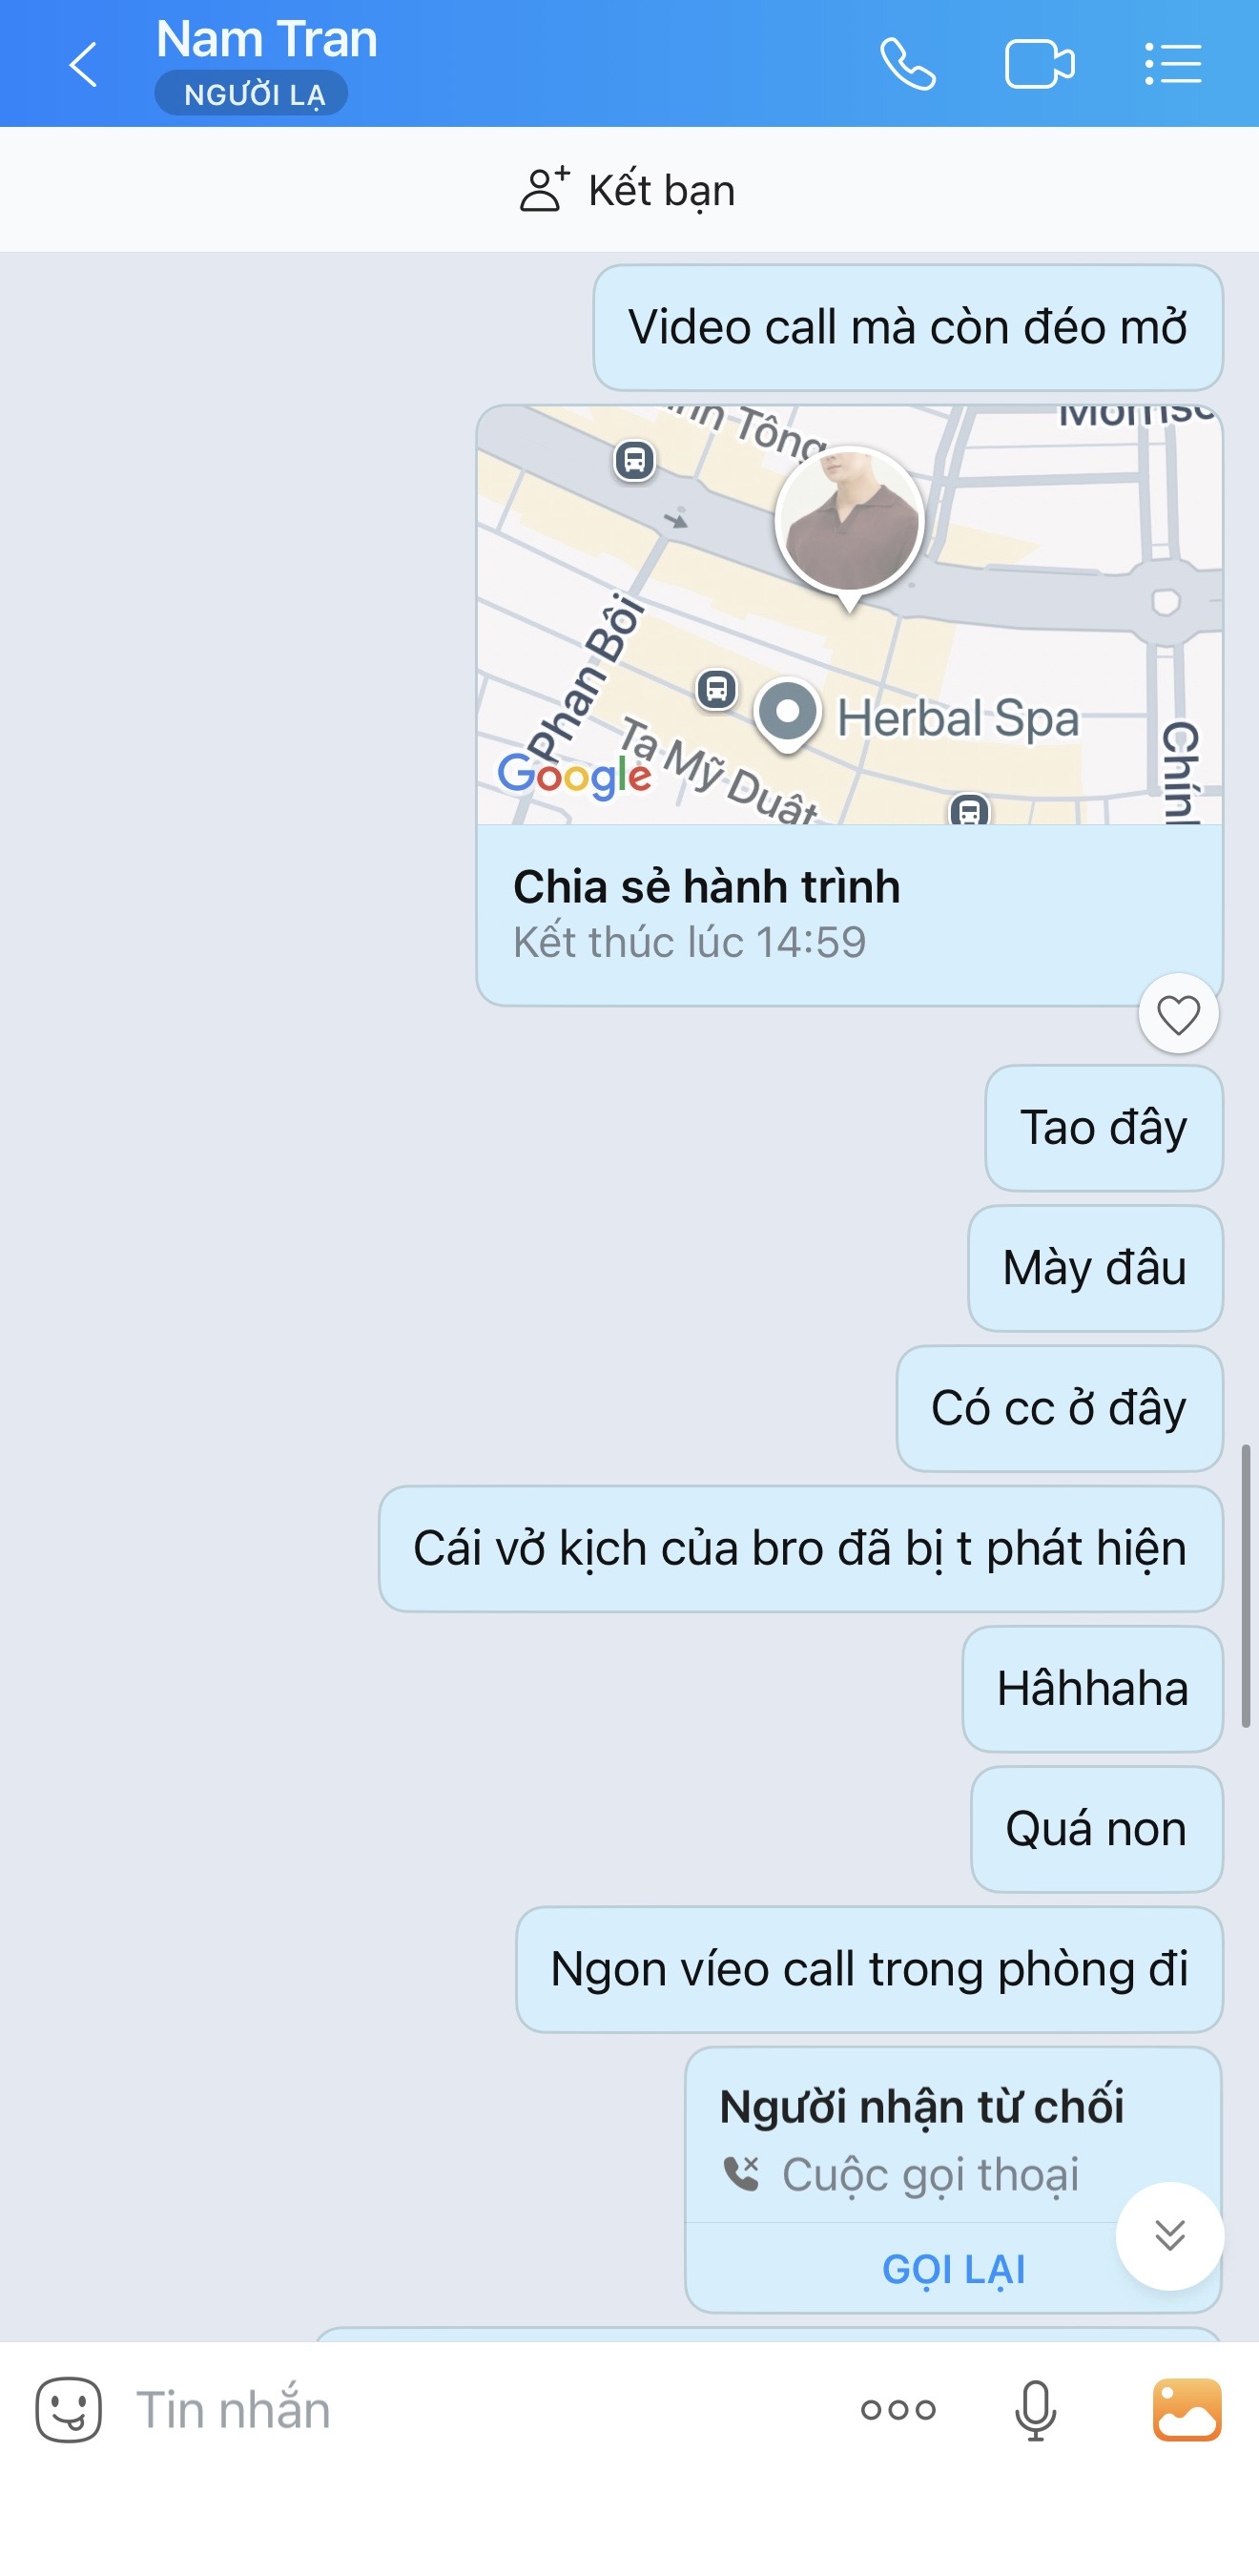Click the chat scrollbar on the right edge
Viewport: 1259px width, 2576px height.
click(1246, 1585)
